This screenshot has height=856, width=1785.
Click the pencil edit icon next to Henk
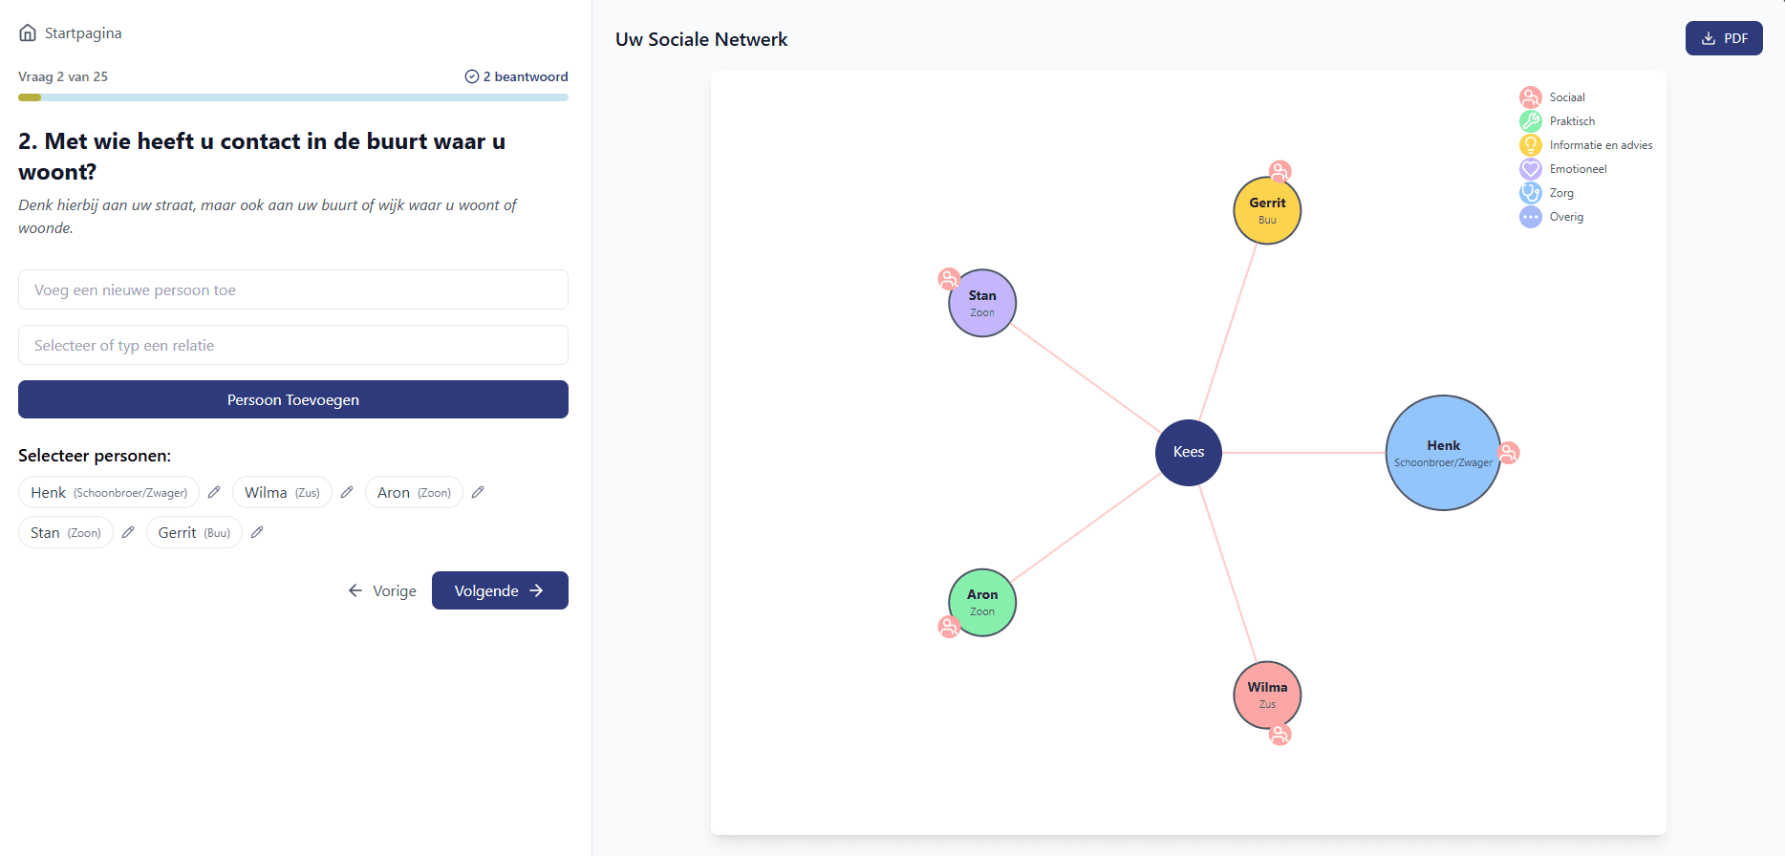tap(214, 492)
